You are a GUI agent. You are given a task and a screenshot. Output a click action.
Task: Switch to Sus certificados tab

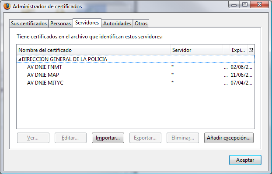point(29,24)
